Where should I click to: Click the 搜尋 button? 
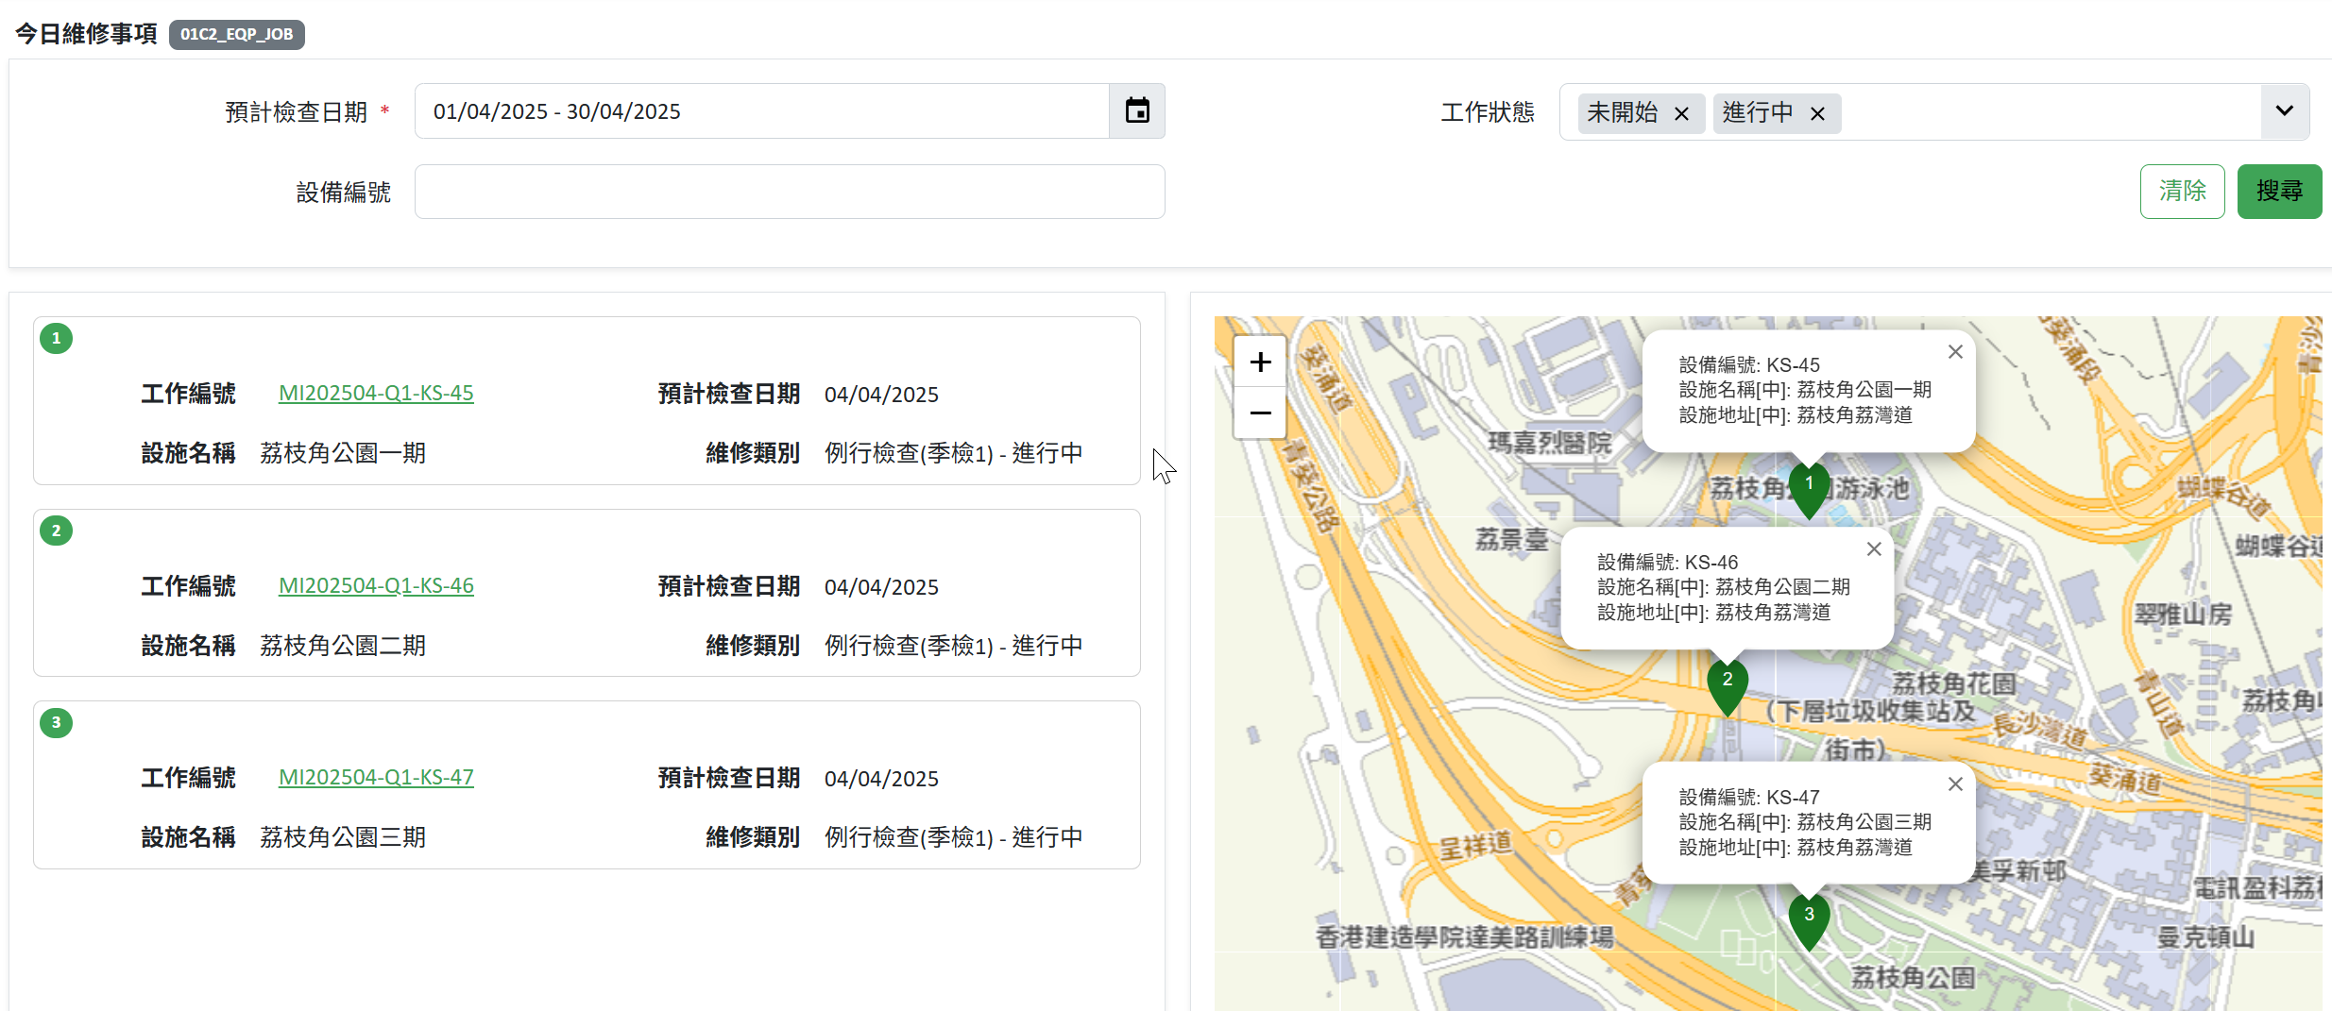pos(2279,192)
